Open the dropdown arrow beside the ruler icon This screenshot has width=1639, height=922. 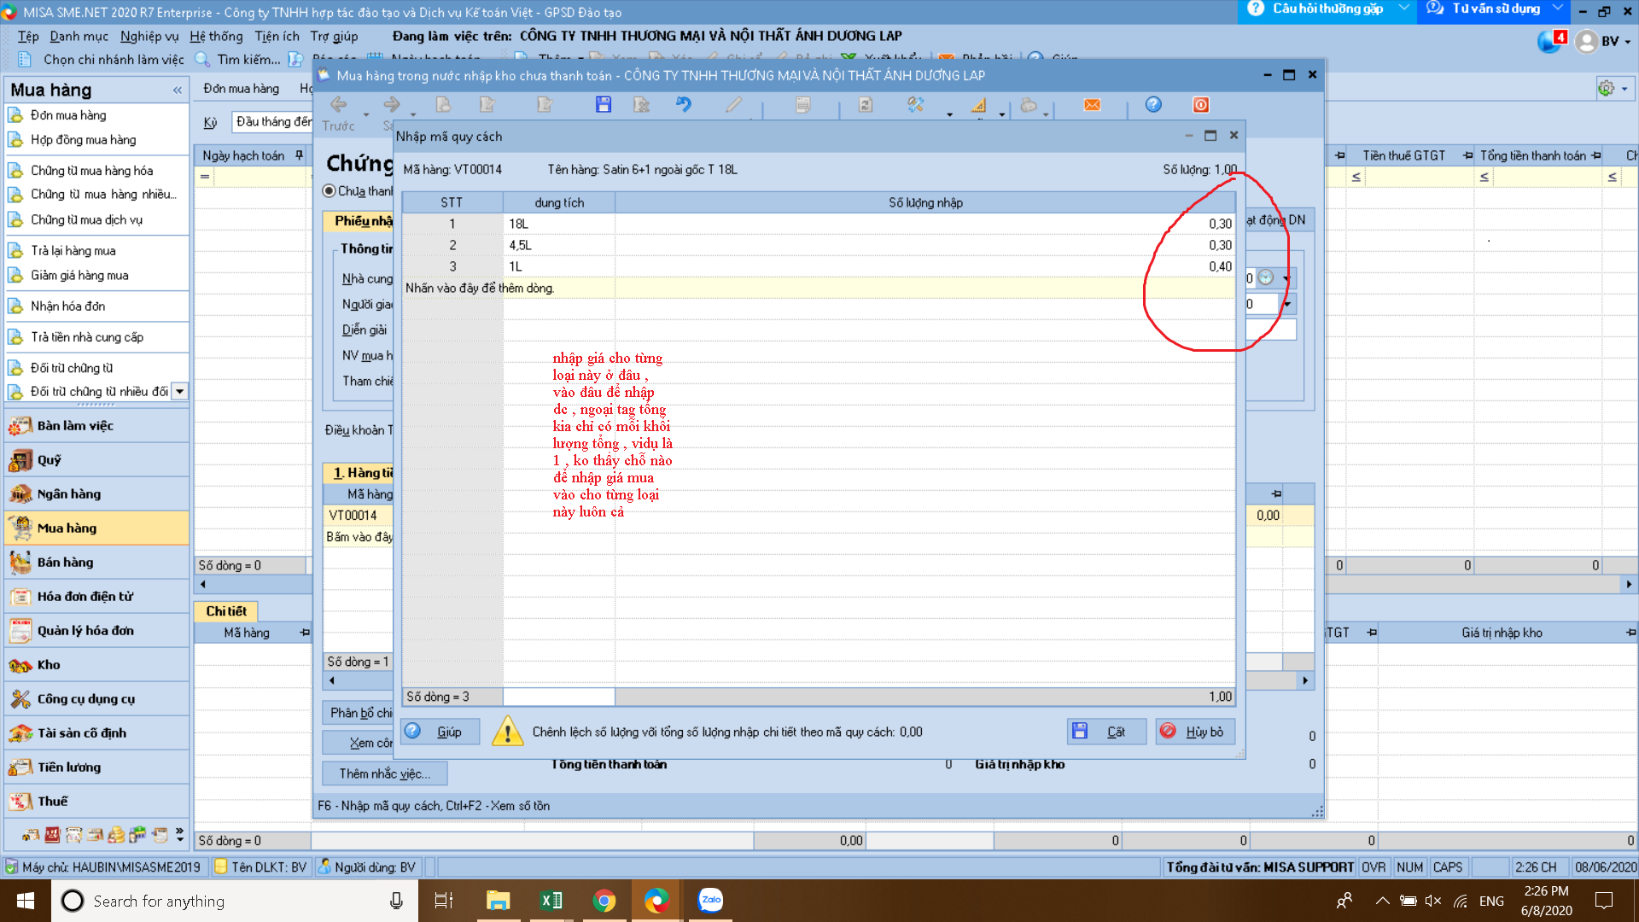click(x=1001, y=114)
